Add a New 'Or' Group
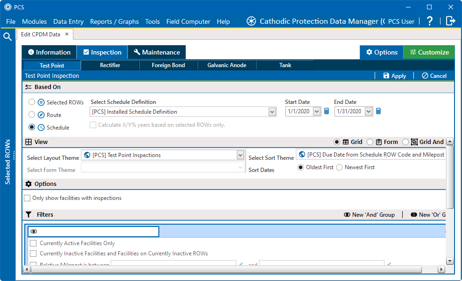 [428, 214]
